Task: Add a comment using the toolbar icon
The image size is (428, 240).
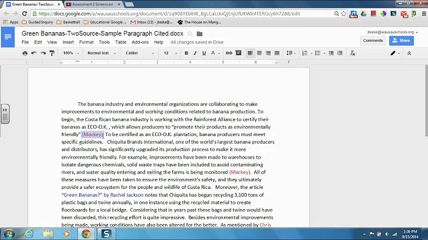Action: click(238, 53)
